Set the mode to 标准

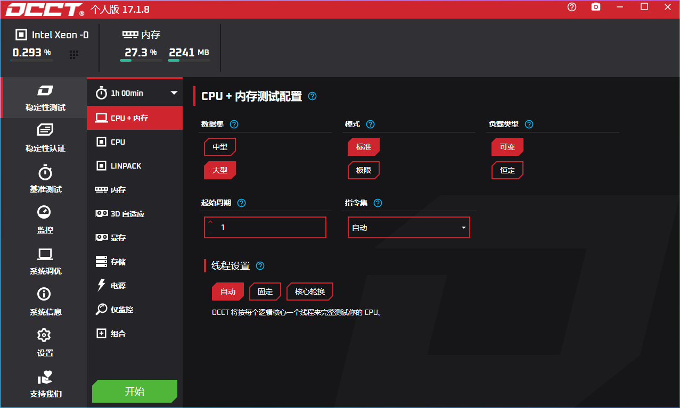click(x=364, y=147)
